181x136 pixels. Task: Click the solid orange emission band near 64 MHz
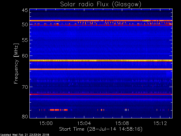pos(101,69)
